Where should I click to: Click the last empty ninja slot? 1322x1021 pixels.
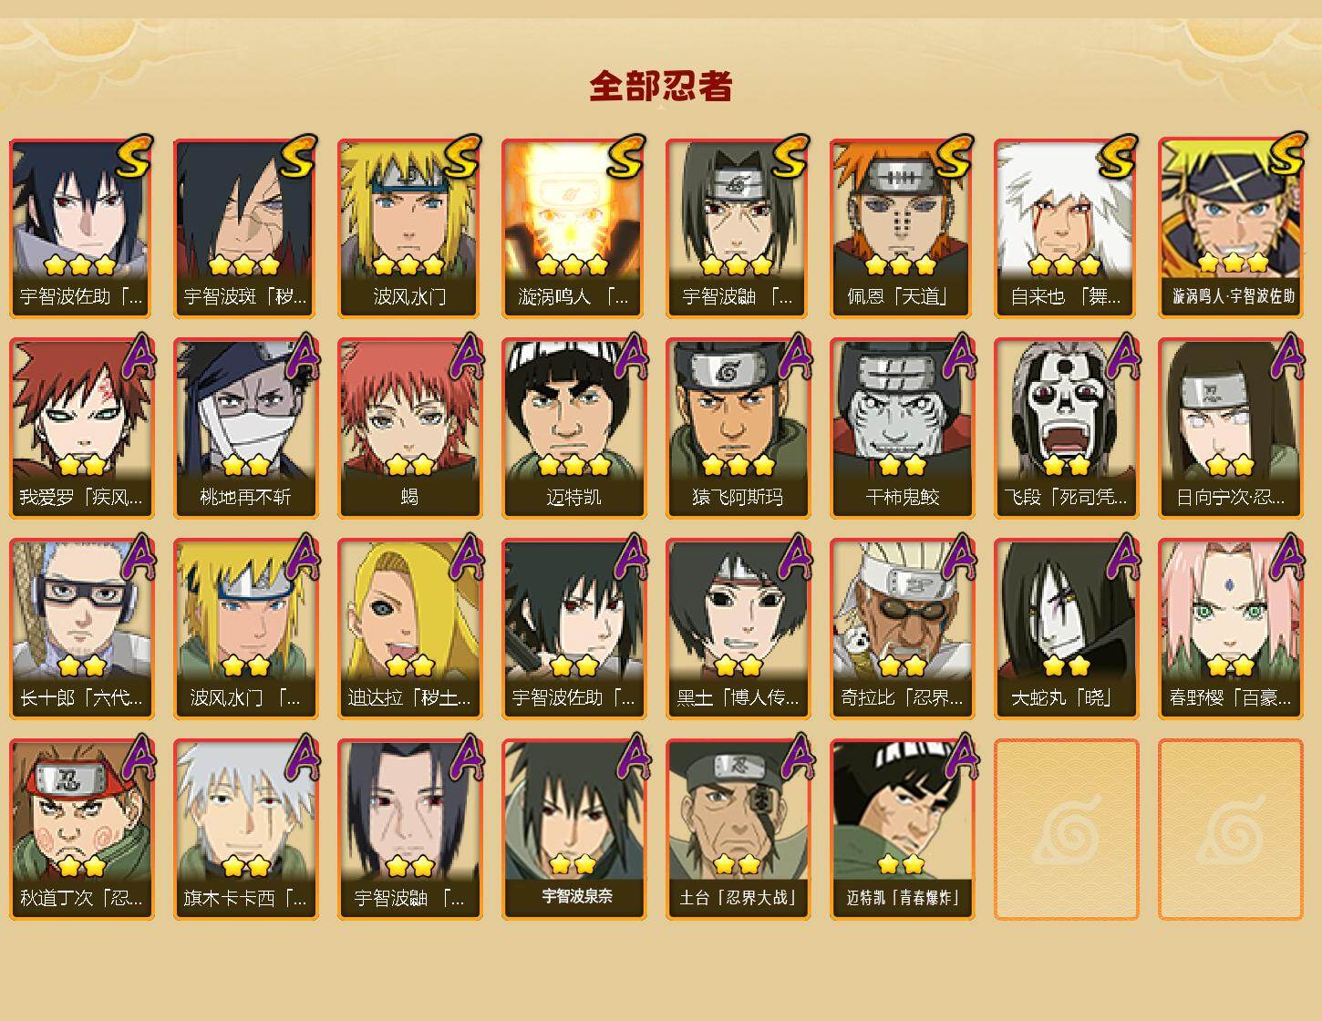1230,830
